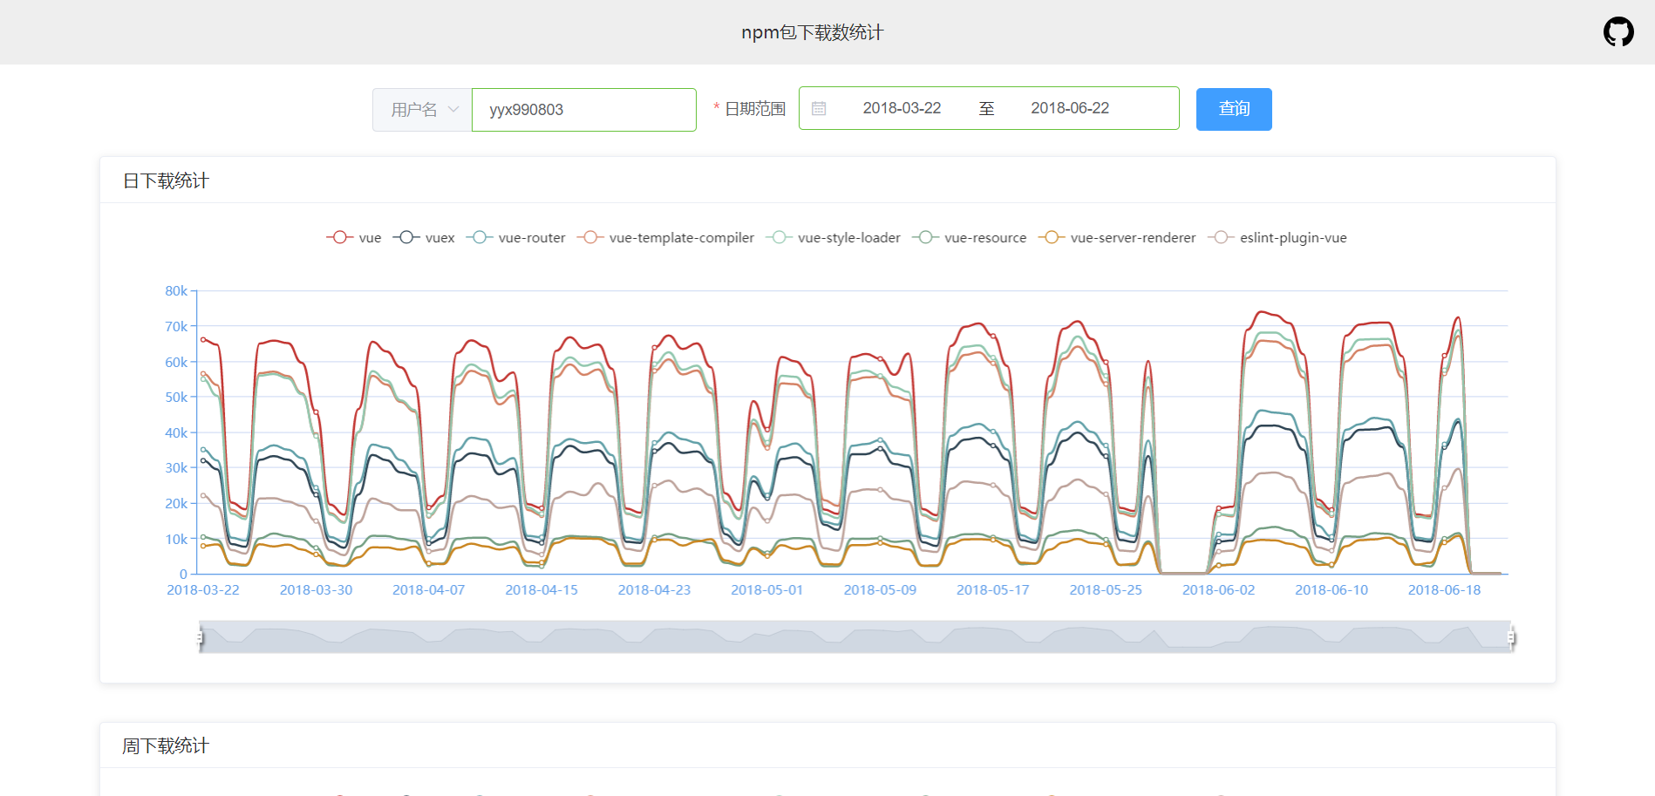1655x796 pixels.
Task: Hide the vue-template-compiler series
Action: 665,237
